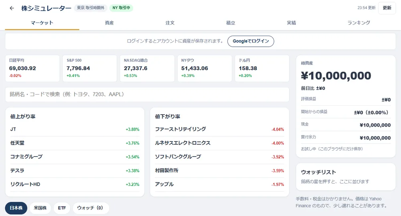This screenshot has height=216, width=401.
Task: Click the 値下がり率 heading
Action: [x=168, y=117]
